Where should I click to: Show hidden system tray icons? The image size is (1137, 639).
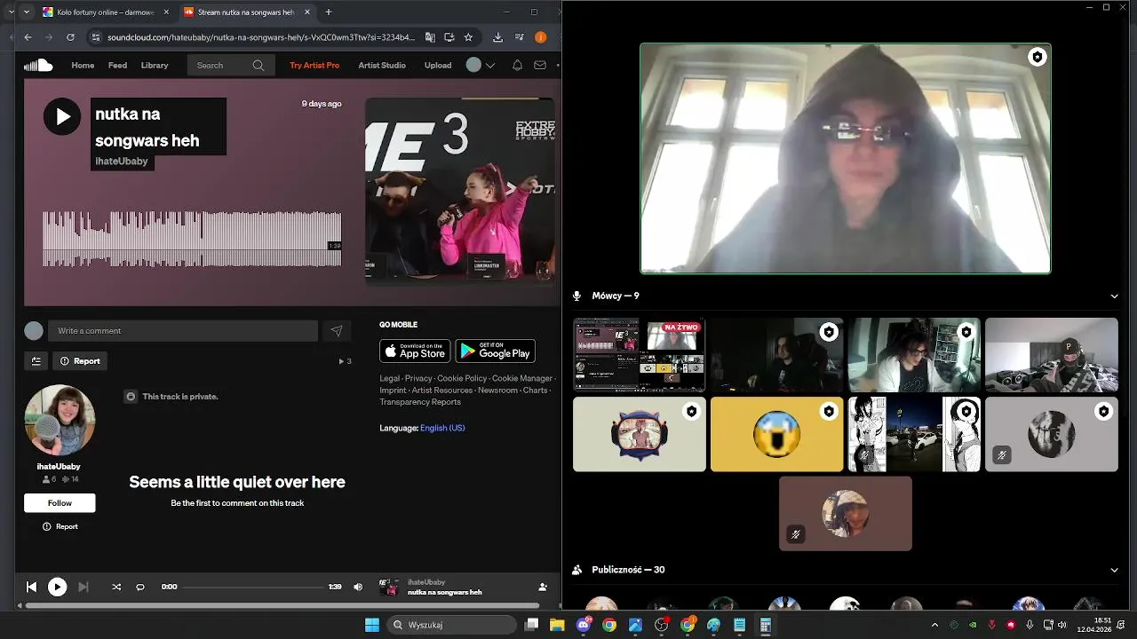[x=934, y=625]
